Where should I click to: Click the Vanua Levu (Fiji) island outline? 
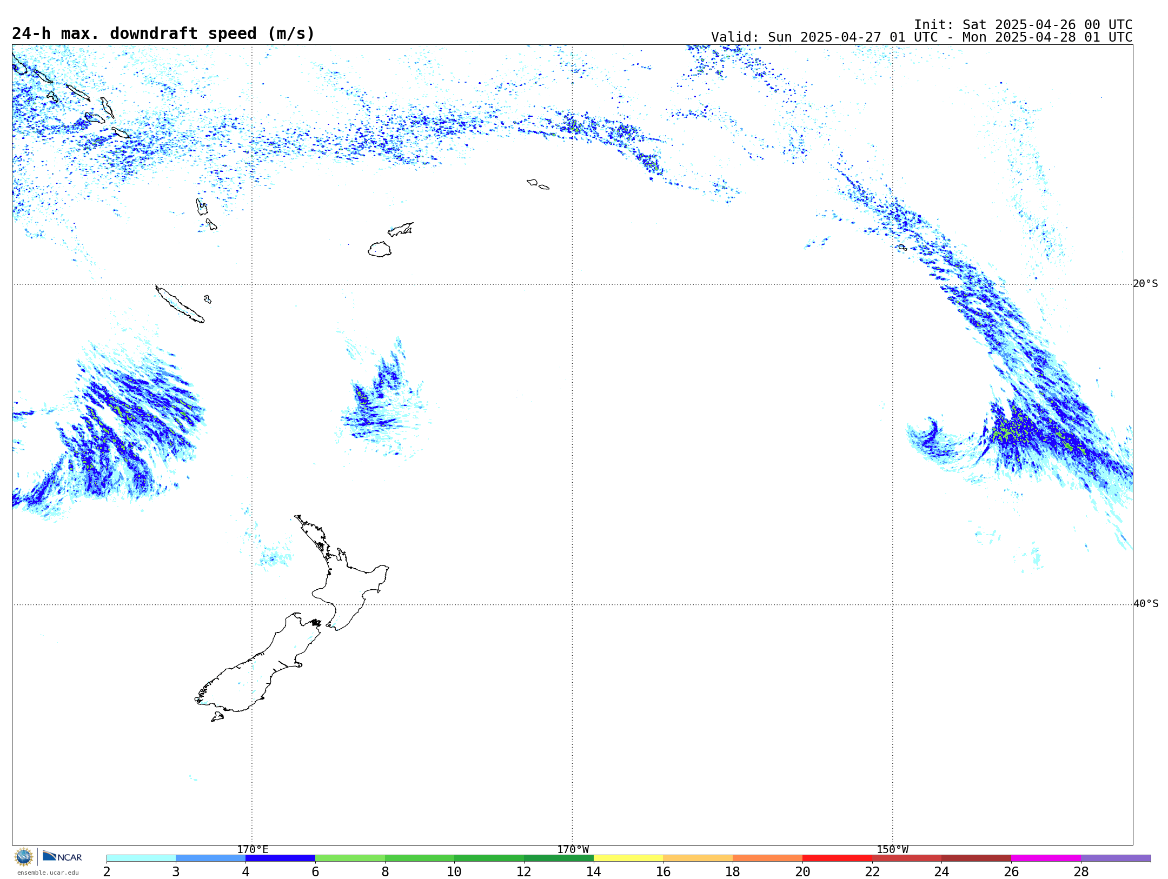point(401,229)
